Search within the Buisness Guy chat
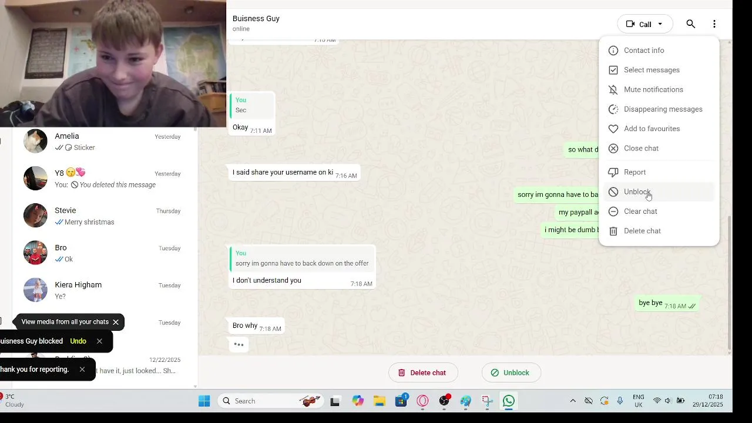 point(691,24)
